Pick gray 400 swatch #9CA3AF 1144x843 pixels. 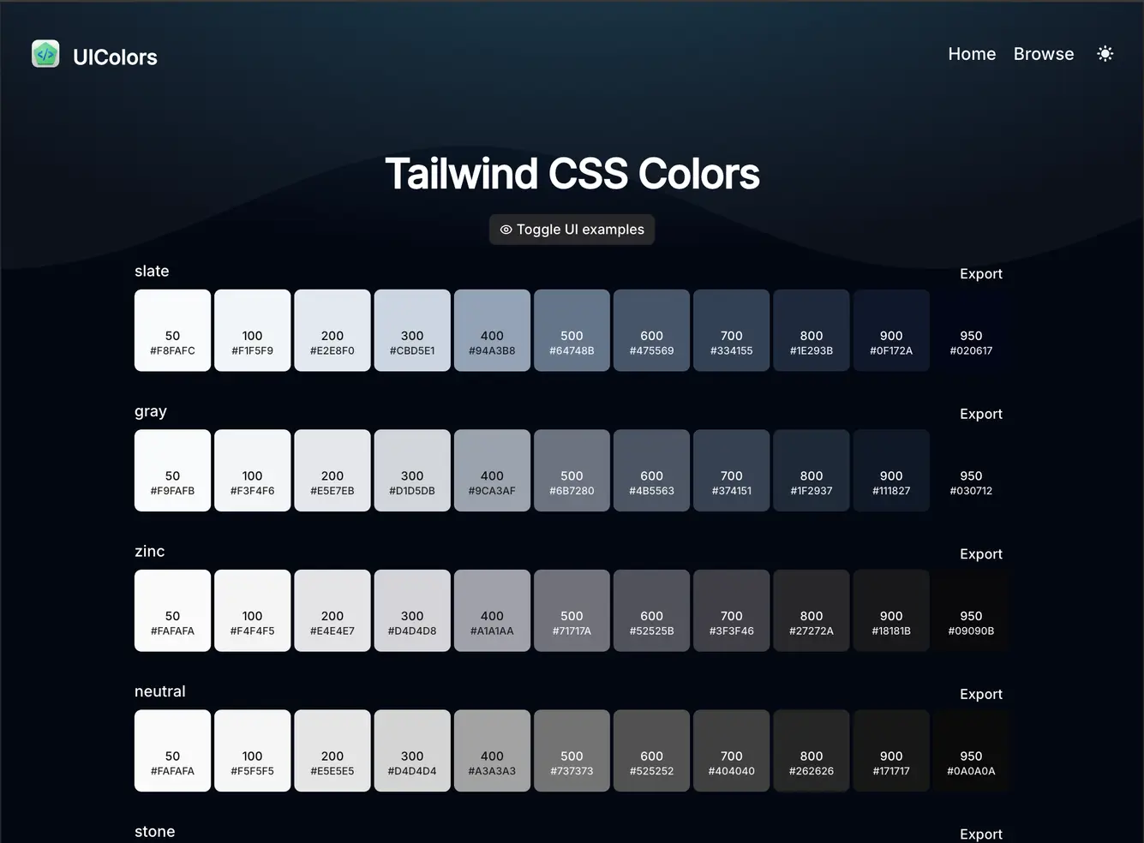tap(492, 470)
